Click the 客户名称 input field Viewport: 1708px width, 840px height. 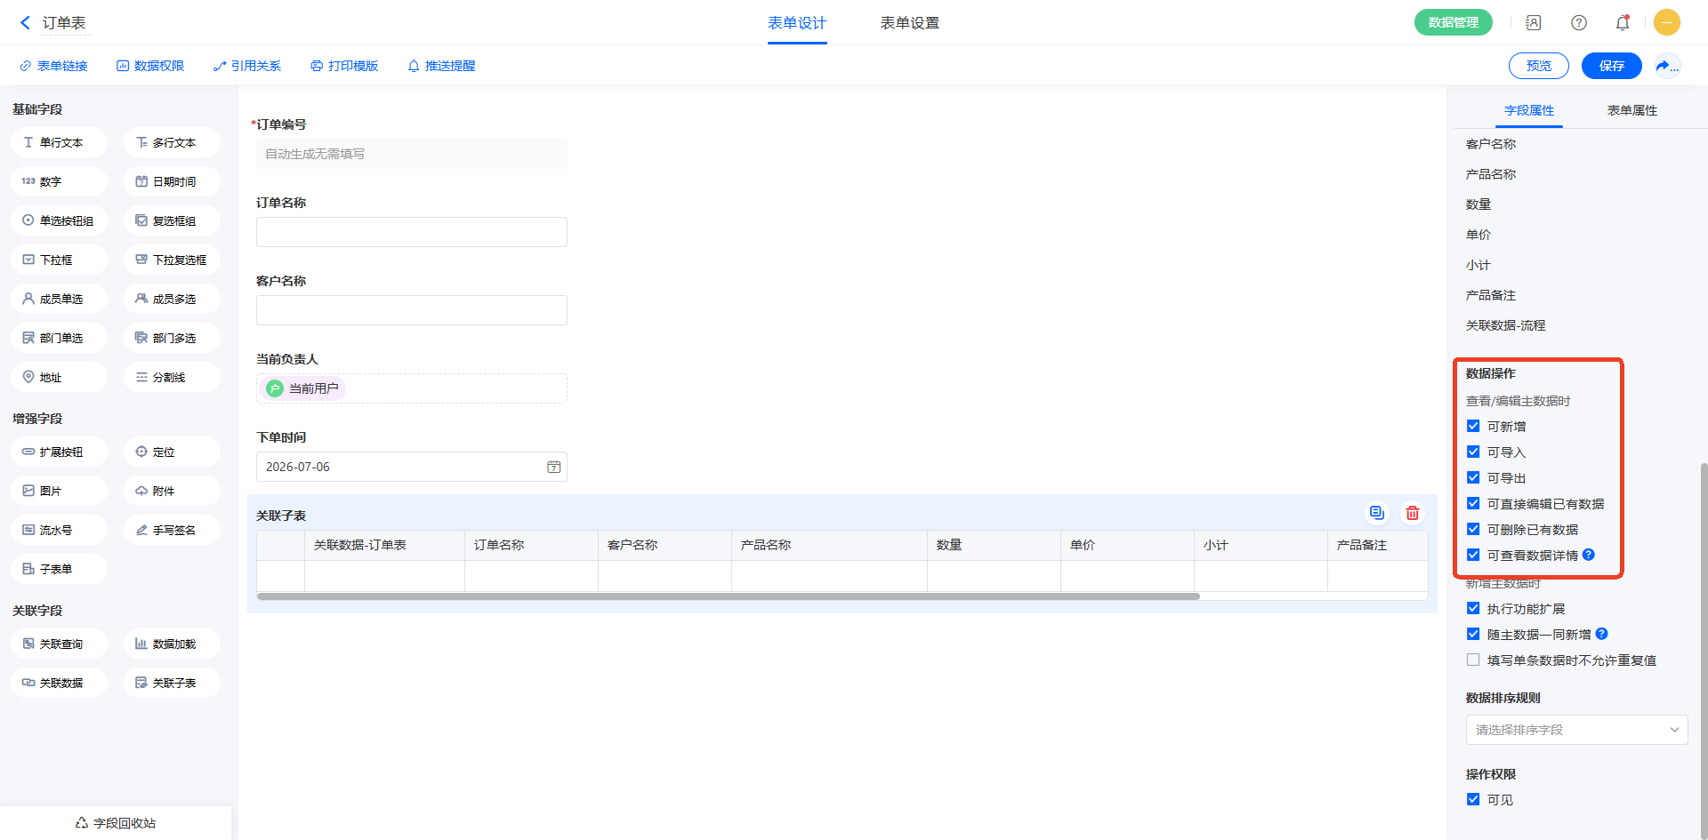[412, 310]
